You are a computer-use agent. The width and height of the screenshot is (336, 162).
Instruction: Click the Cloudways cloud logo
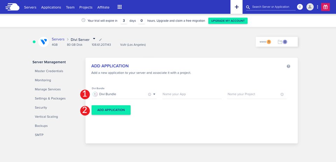tap(13, 7)
